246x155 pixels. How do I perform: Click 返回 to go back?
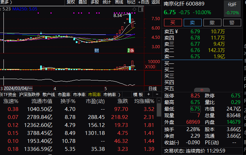click(155, 2)
